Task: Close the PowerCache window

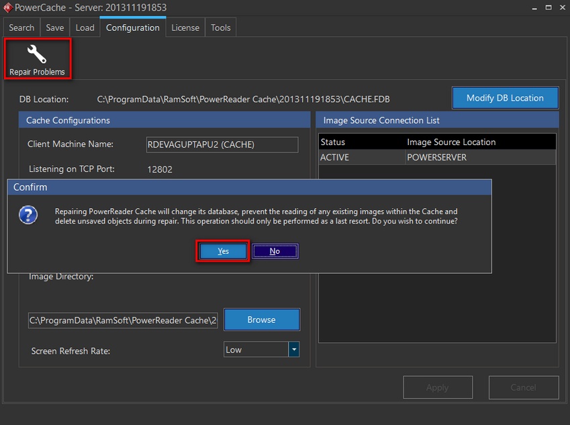Action: (x=558, y=7)
